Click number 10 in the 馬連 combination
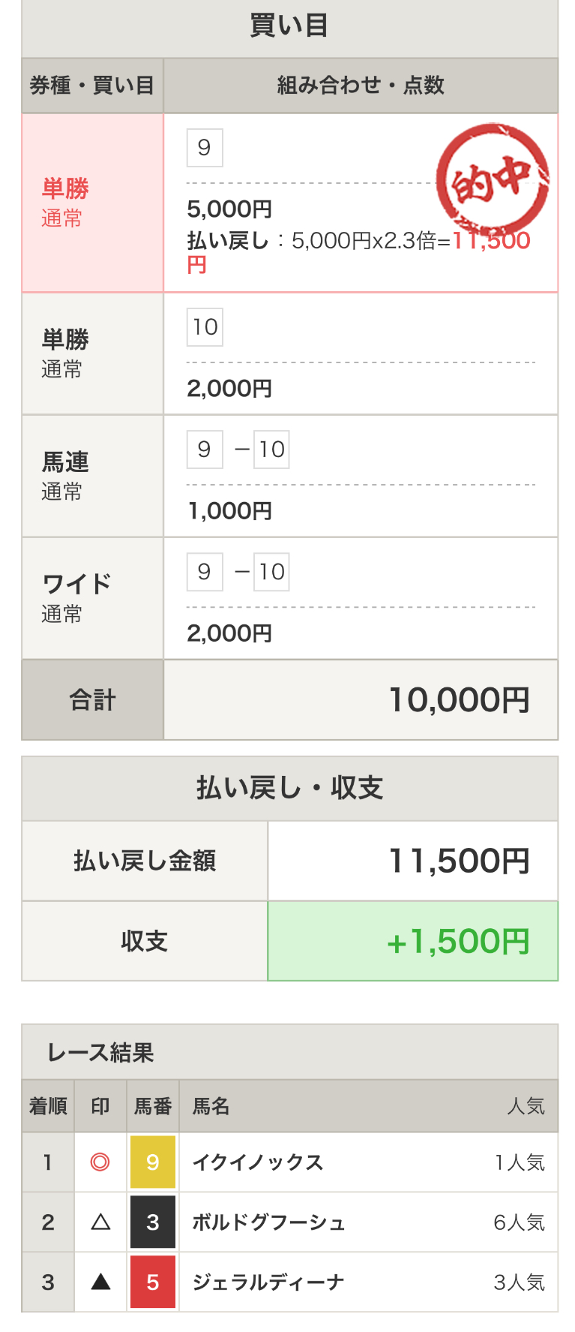This screenshot has height=1332, width=575. point(271,450)
